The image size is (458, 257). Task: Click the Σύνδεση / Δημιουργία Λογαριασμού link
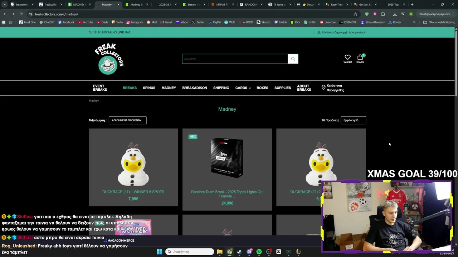[343, 32]
